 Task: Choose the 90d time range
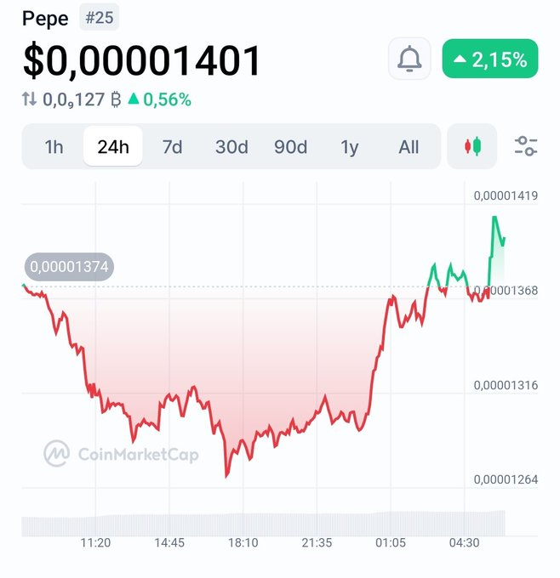[290, 147]
